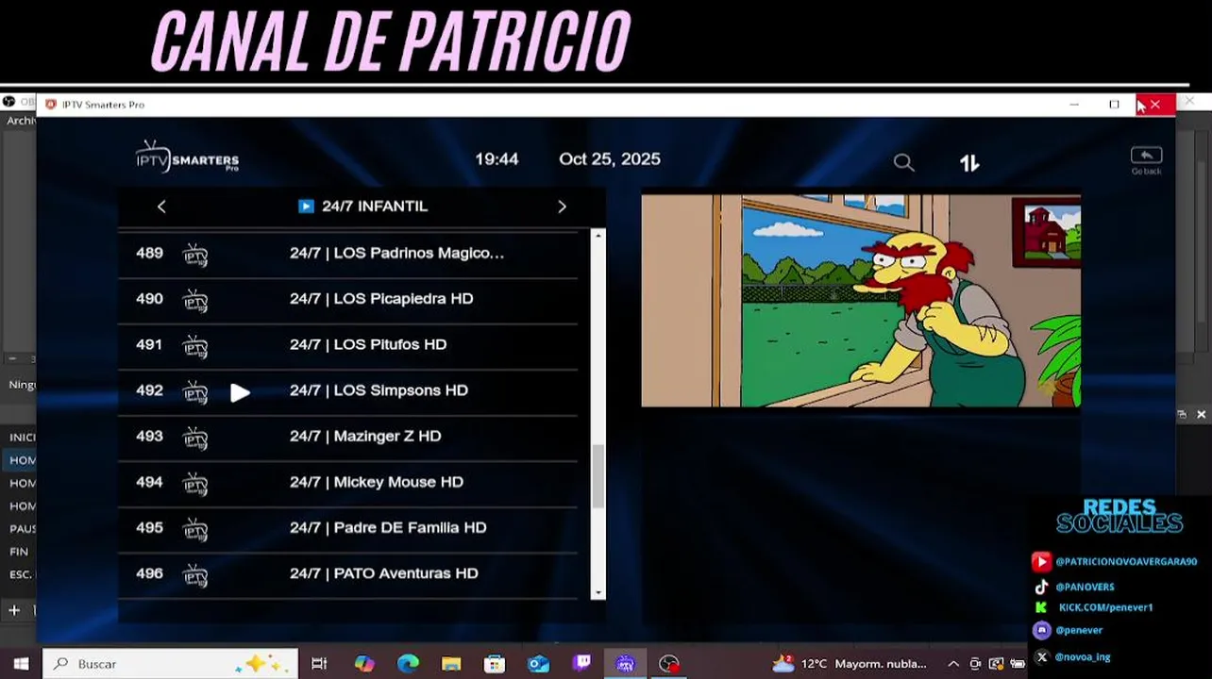Select channel 492 LOS Simpsons HD

347,390
